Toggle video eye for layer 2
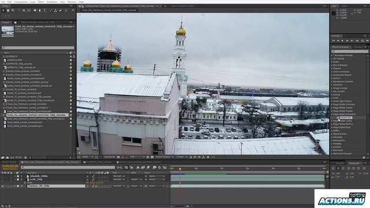This screenshot has width=370, height=208. coord(2,180)
